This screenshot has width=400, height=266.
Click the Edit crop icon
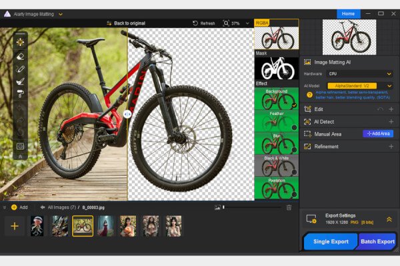tap(307, 109)
